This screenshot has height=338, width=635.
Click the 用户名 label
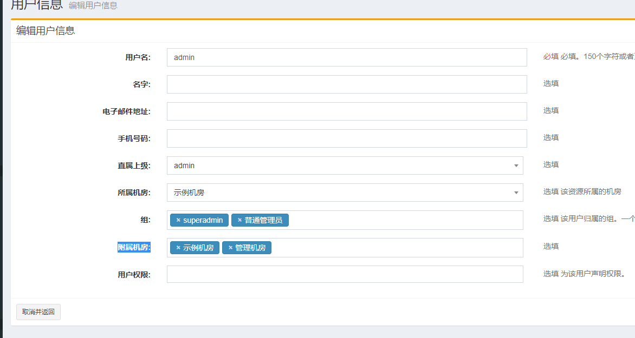point(138,57)
